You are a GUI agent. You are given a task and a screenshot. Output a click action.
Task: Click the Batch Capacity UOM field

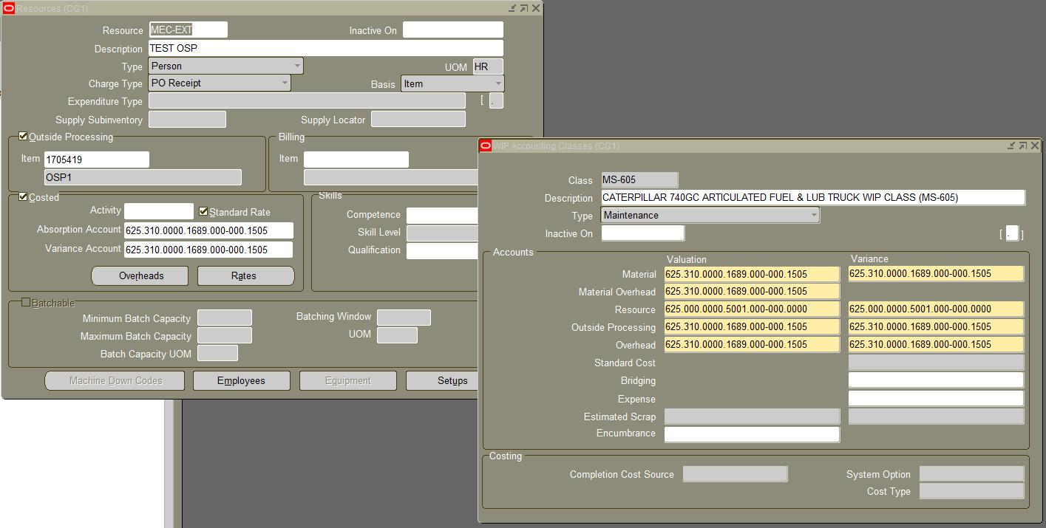(217, 354)
